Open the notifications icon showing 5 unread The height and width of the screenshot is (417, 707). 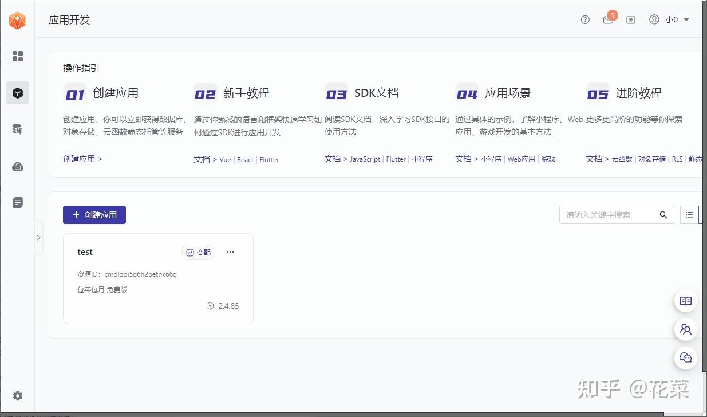pos(607,19)
